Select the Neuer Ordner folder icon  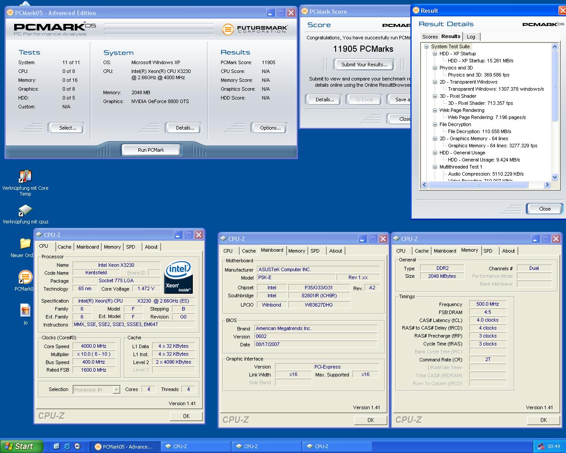point(25,244)
